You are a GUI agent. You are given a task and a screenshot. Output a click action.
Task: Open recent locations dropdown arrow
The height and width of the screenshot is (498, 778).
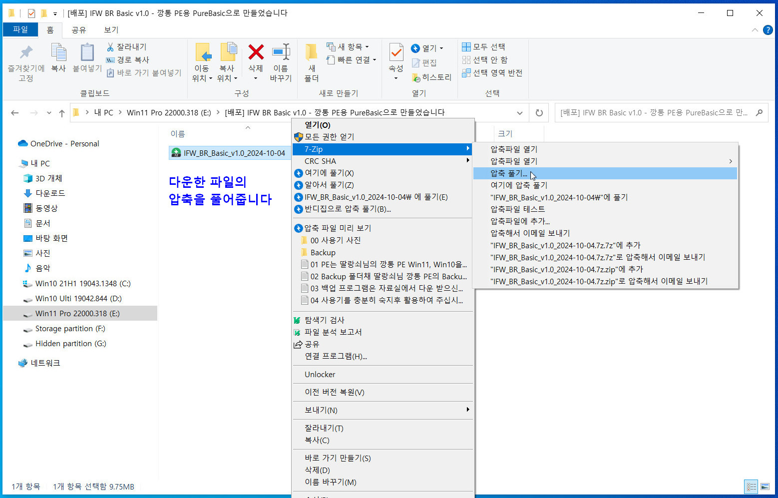pos(49,113)
